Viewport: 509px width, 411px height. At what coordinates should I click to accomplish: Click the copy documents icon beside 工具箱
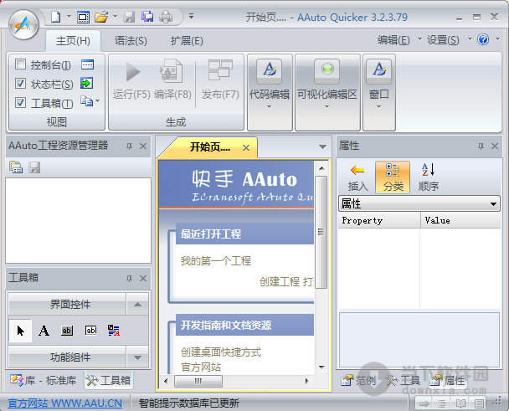point(86,101)
